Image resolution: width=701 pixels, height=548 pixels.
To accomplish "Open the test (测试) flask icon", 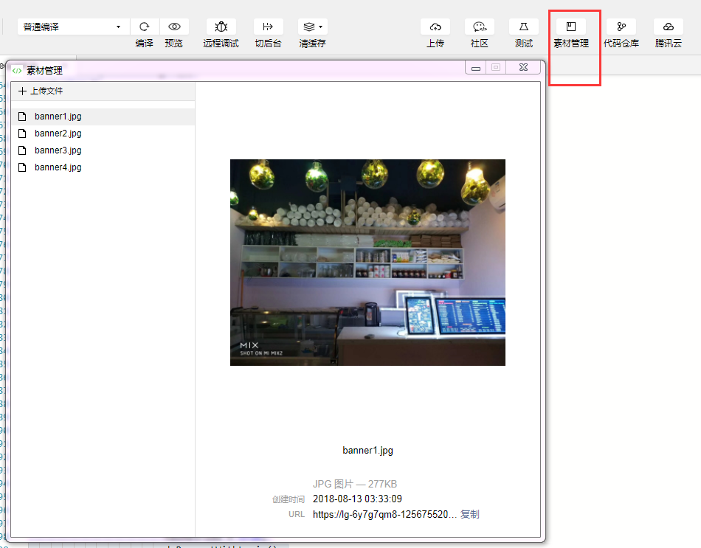I will [x=524, y=27].
